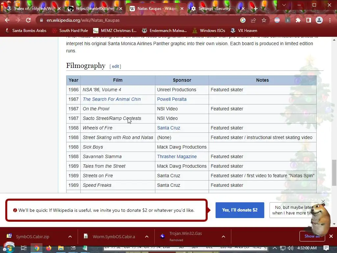Viewport: 337px width, 253px height.
Task: Open the Powell Peralta sponsor link
Action: point(172,99)
